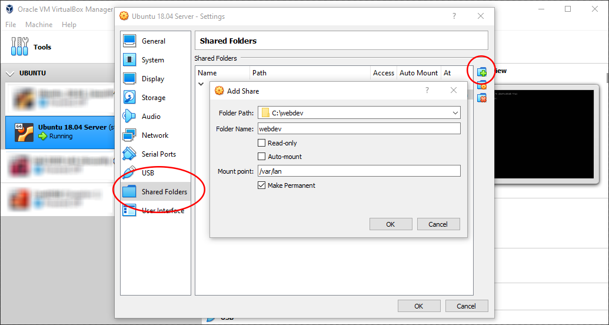The height and width of the screenshot is (325, 609).
Task: Click the Folder Name input field
Action: point(360,129)
